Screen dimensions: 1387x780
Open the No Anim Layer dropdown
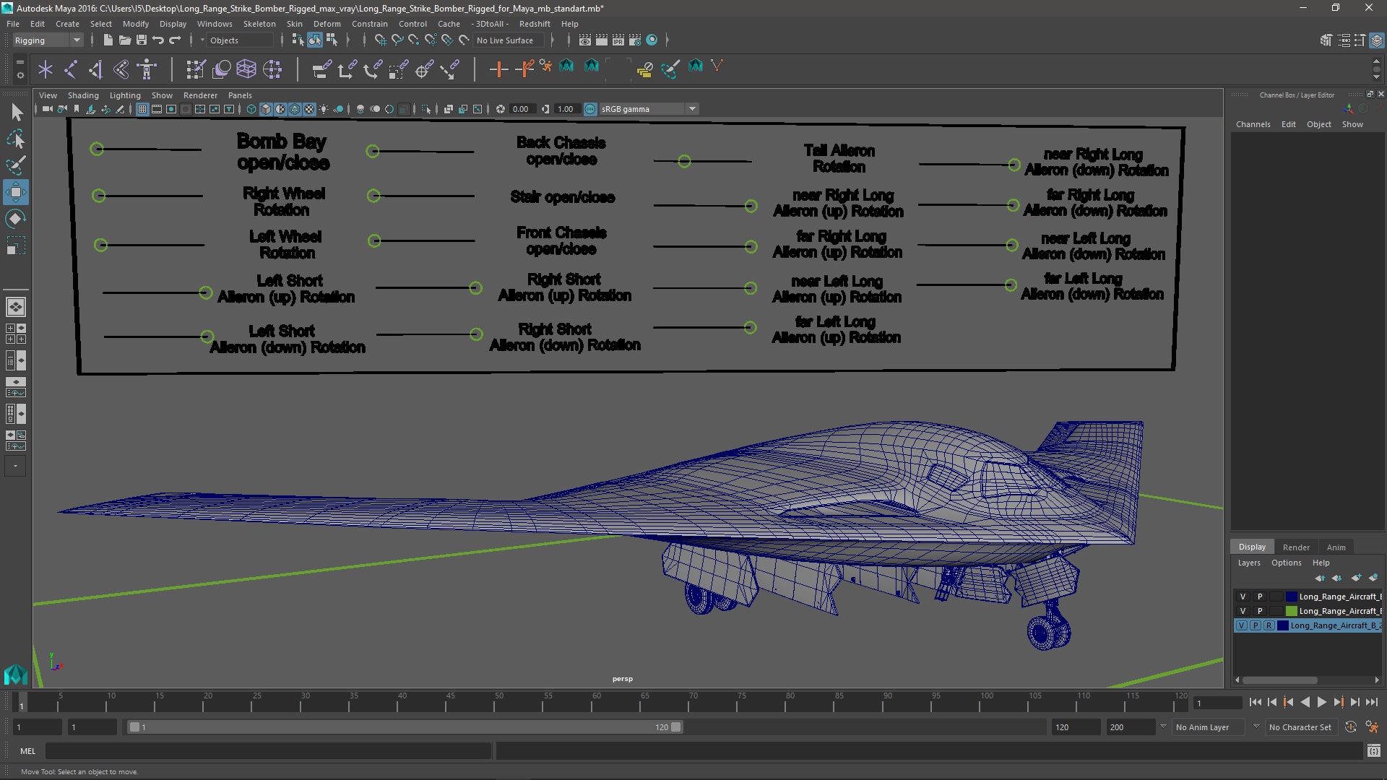[x=1256, y=727]
